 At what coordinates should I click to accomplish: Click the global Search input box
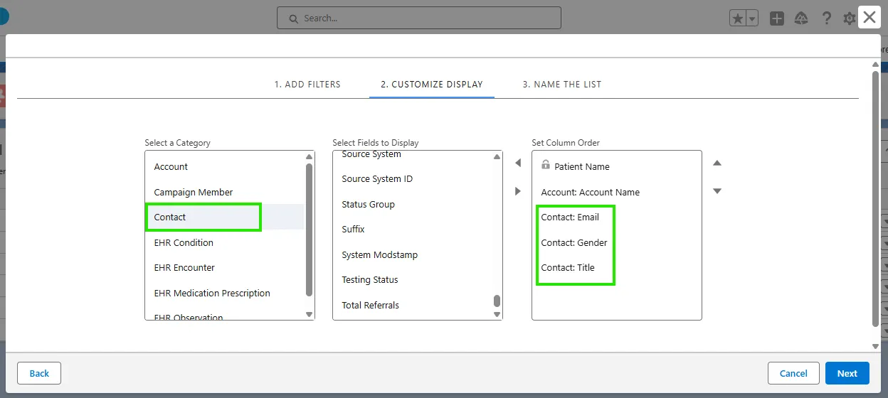419,18
